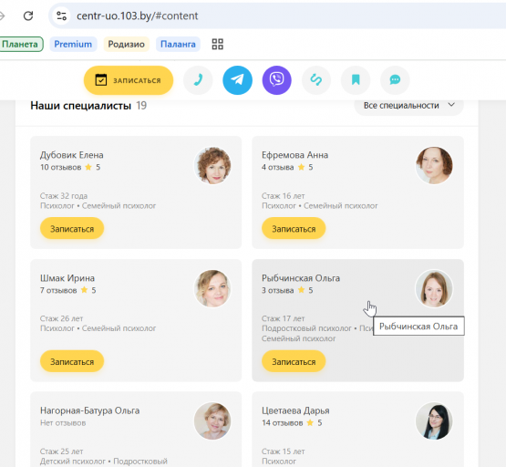Click Шмак Ирина's profile photo
The height and width of the screenshot is (467, 506).
click(x=212, y=288)
